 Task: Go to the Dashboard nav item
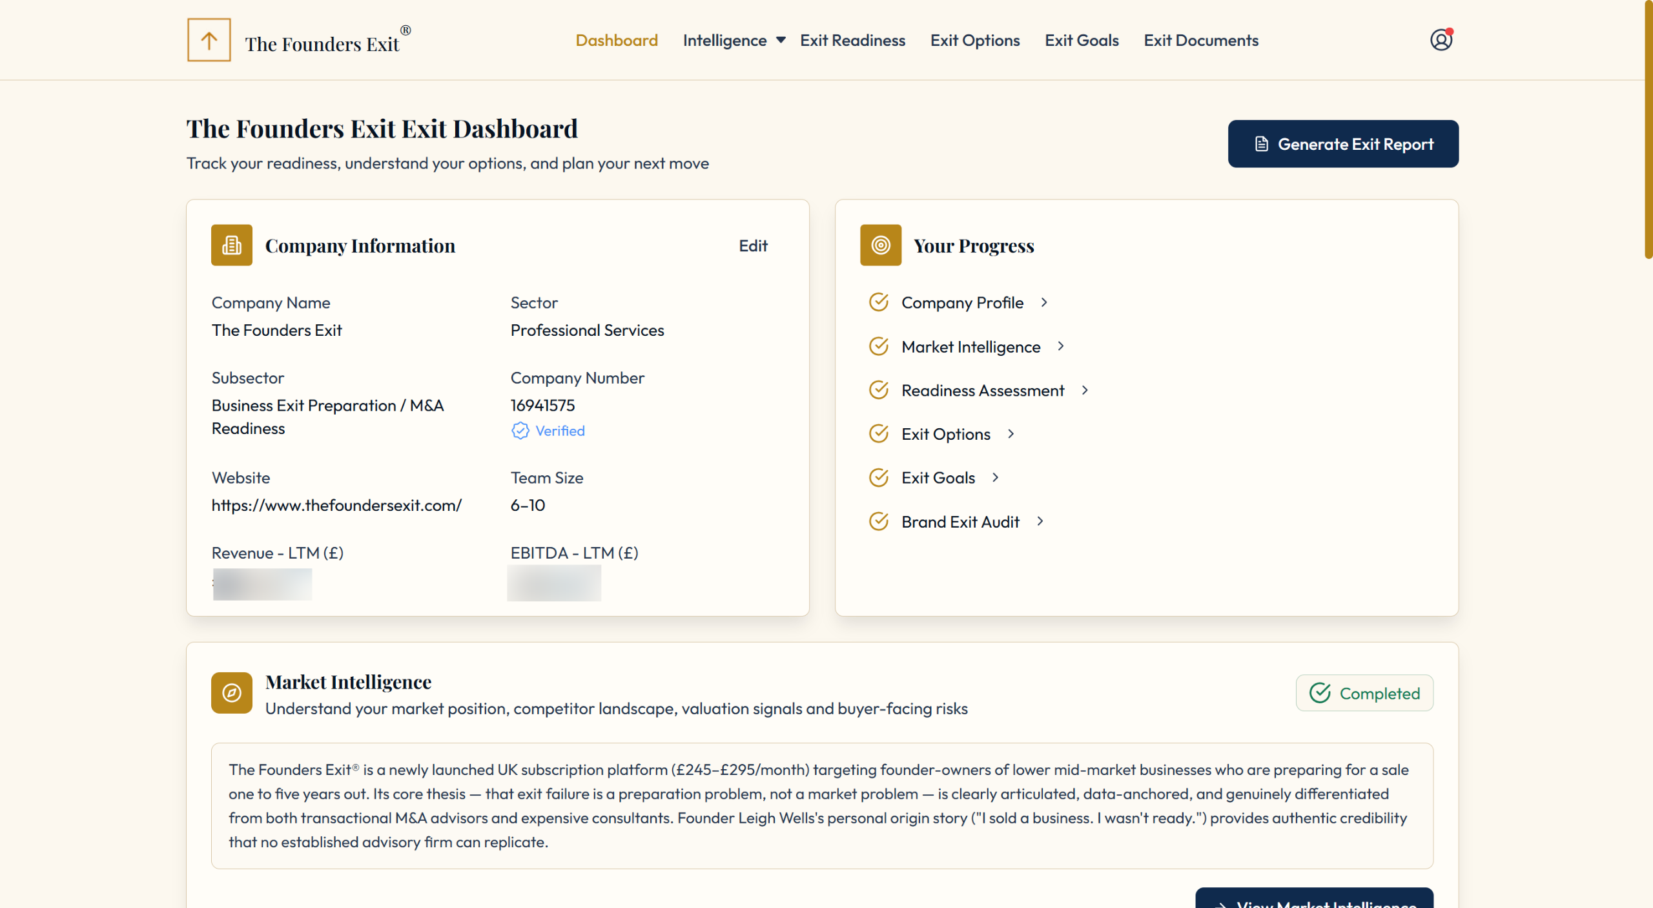[617, 40]
